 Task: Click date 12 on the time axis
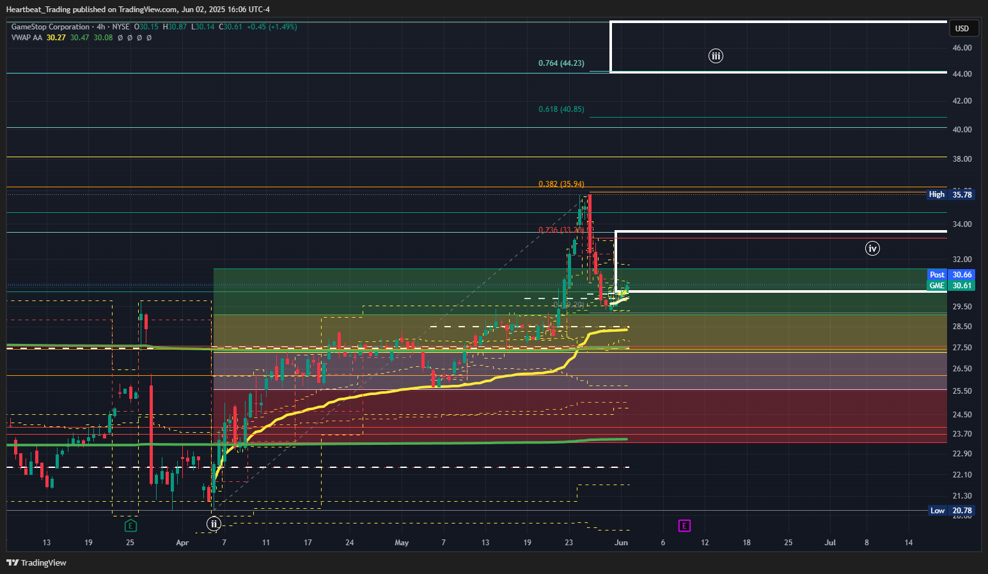click(705, 543)
